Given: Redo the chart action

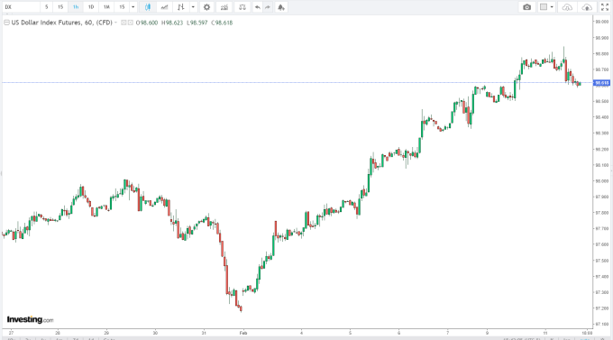Looking at the screenshot, I should (x=268, y=7).
